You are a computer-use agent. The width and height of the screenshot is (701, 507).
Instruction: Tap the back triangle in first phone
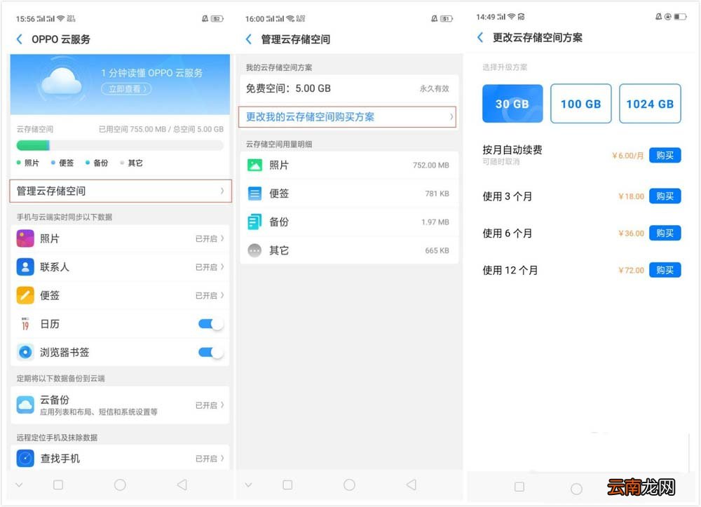182,485
